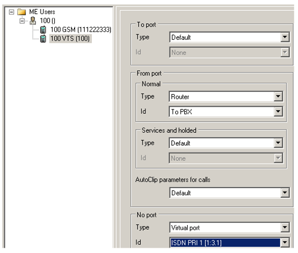This screenshot has height=253, width=298.
Task: Open the To PBX Id dropdown arrow
Action: tap(278, 111)
